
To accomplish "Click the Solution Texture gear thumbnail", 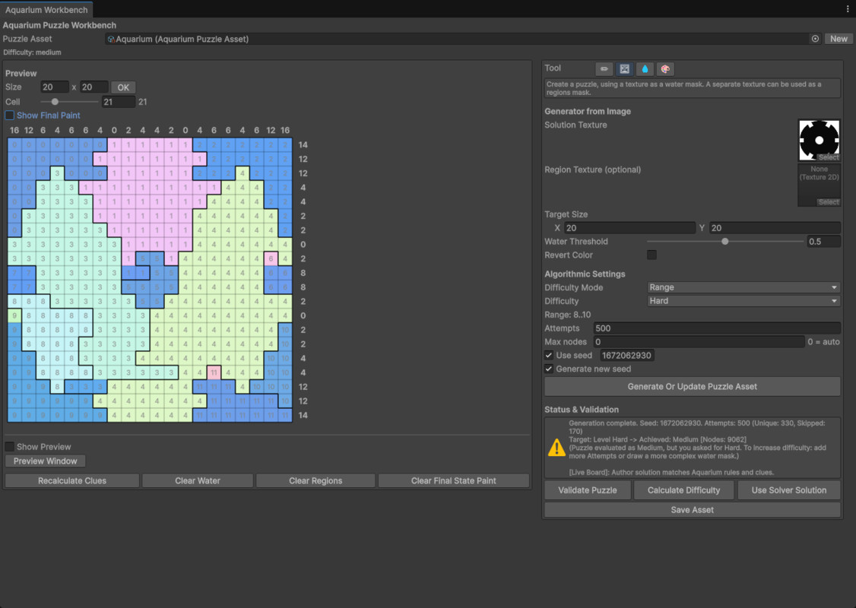I will [x=820, y=141].
